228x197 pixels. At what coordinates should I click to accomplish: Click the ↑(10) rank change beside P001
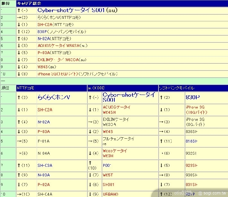click(92, 165)
